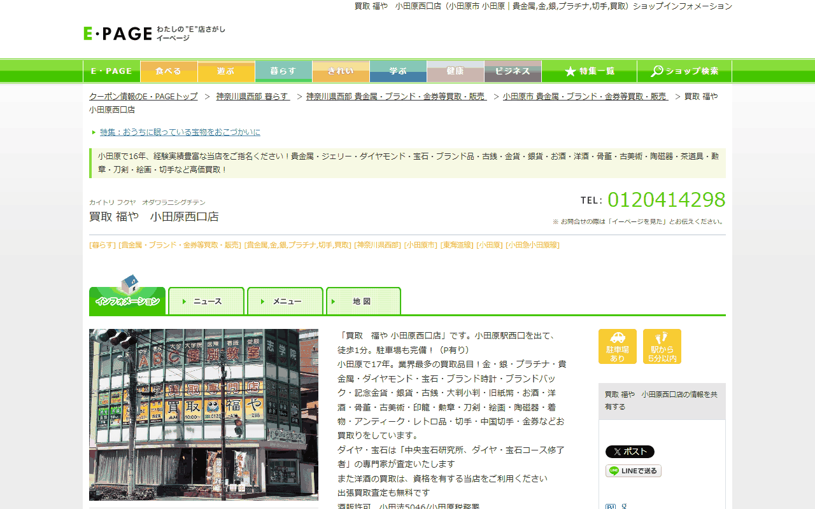Follow breadcrumb 小田原市 貴金属・ブランド・金券等買取・販売

[x=585, y=97]
